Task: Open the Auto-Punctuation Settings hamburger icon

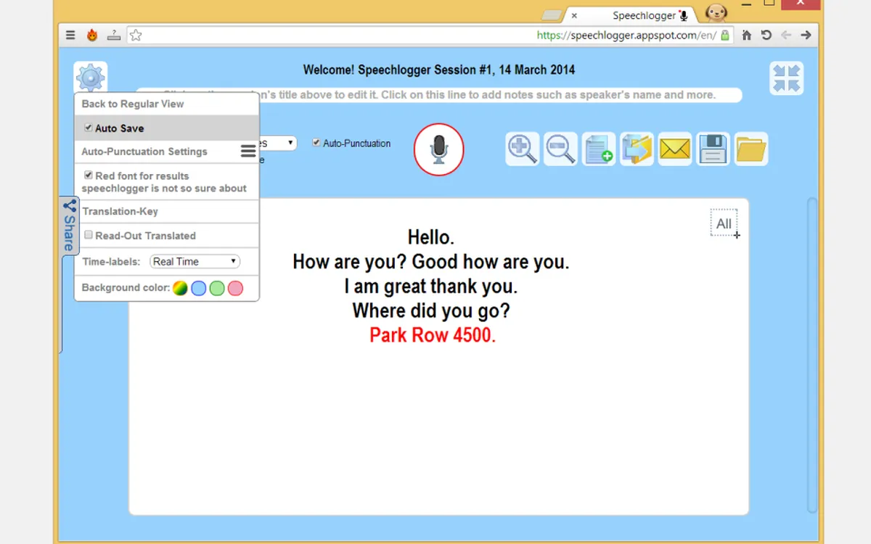Action: coord(248,151)
